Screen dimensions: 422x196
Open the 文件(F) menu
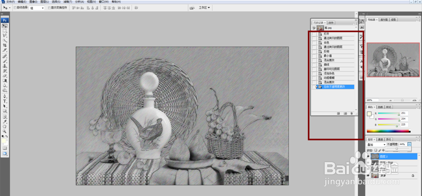pyautogui.click(x=10, y=2)
